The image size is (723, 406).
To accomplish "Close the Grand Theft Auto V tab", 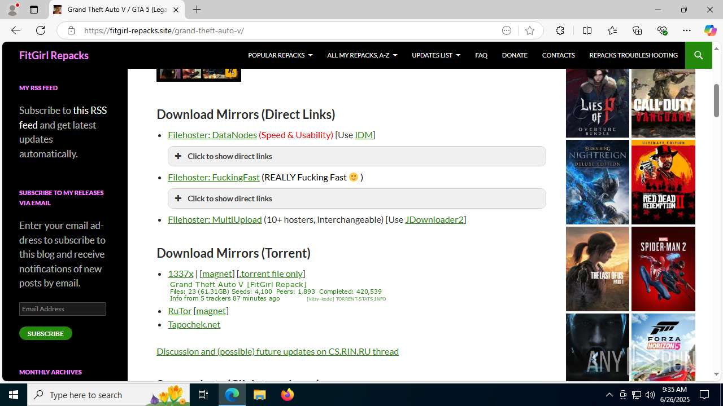I will 176,10.
